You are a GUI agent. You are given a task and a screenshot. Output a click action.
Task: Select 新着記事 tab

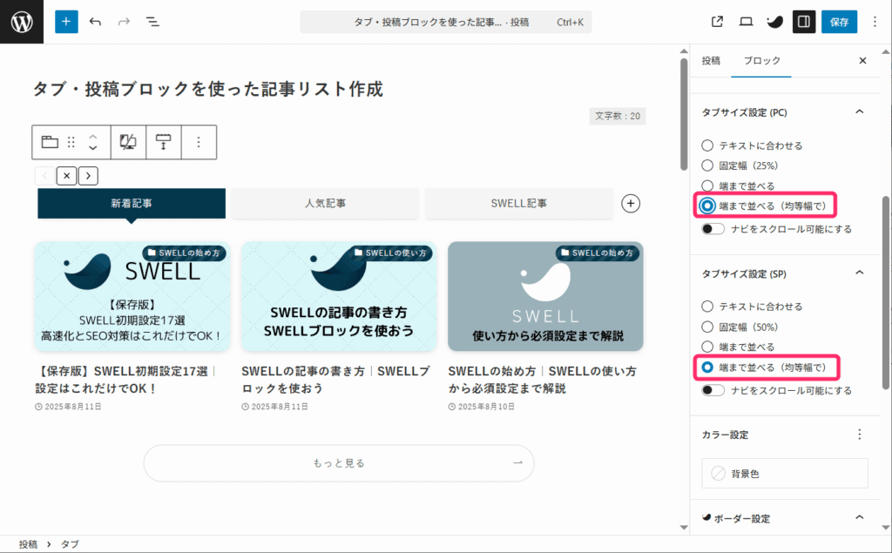[x=132, y=203]
